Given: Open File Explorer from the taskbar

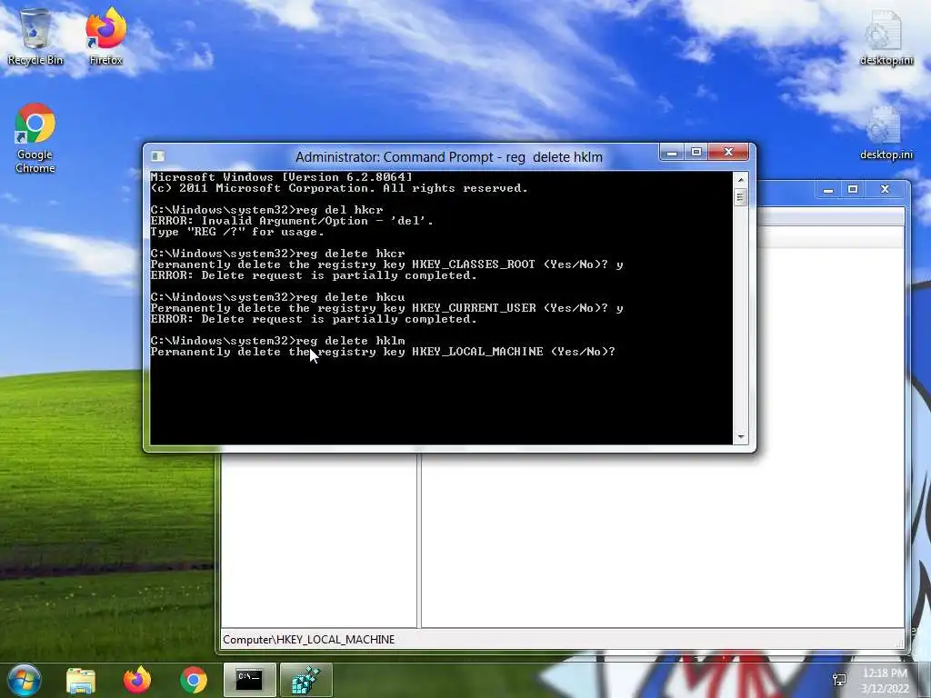Looking at the screenshot, I should [x=81, y=680].
